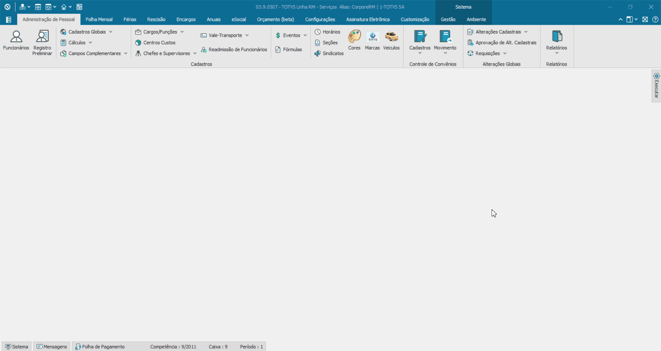Image resolution: width=661 pixels, height=351 pixels.
Task: Click Folha de Pagamento in status bar
Action: tap(100, 347)
